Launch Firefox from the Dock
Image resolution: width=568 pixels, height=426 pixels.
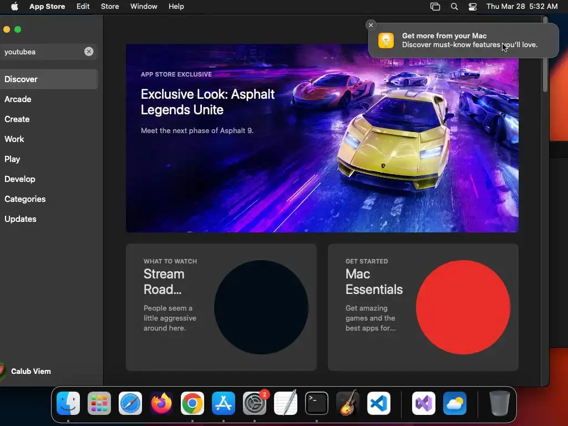pos(161,403)
